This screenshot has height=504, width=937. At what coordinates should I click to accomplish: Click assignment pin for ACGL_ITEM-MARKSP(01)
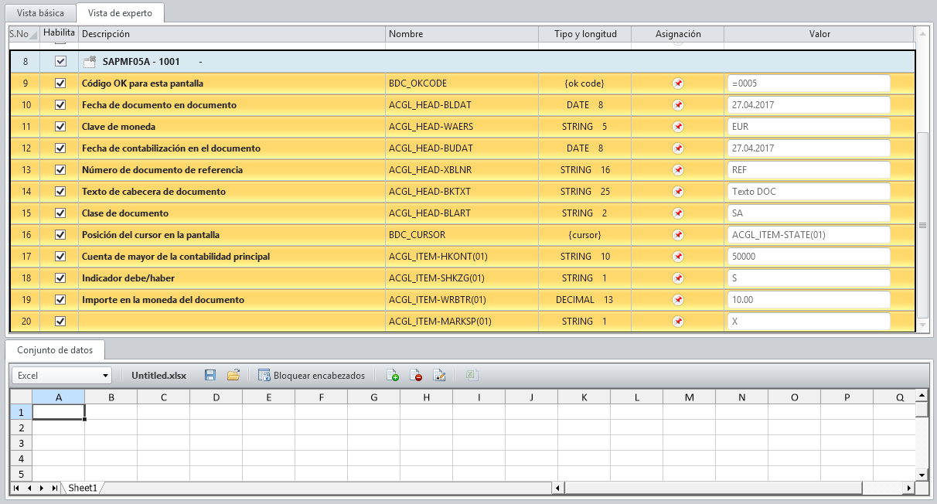click(x=678, y=321)
